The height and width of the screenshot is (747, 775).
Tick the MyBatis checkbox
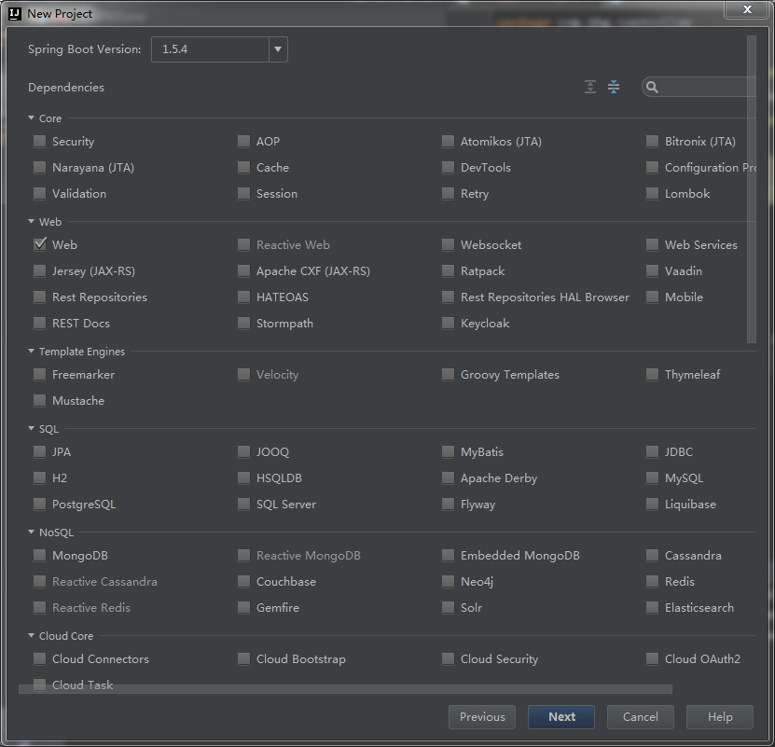[x=448, y=452]
